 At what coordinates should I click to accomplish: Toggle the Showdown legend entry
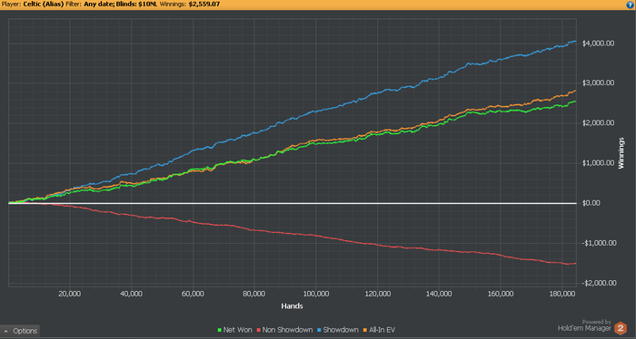point(338,330)
